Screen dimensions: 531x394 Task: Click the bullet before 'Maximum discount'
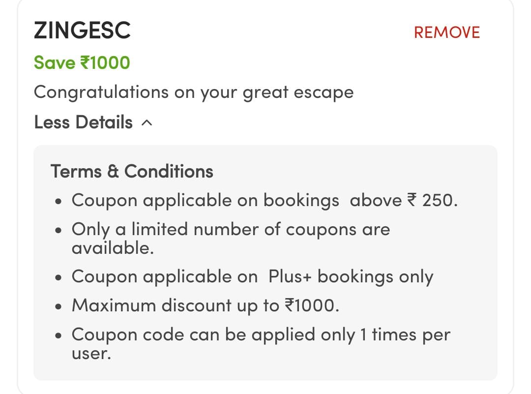pos(59,307)
